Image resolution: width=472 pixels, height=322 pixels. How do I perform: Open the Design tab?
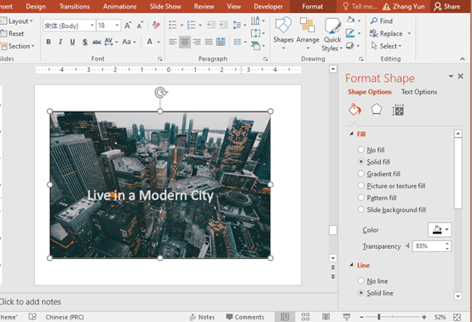coord(36,6)
